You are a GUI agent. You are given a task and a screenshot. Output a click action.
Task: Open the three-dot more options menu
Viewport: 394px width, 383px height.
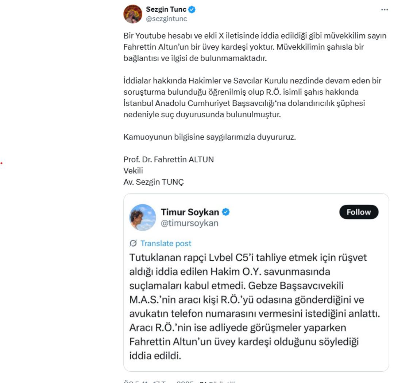(385, 9)
